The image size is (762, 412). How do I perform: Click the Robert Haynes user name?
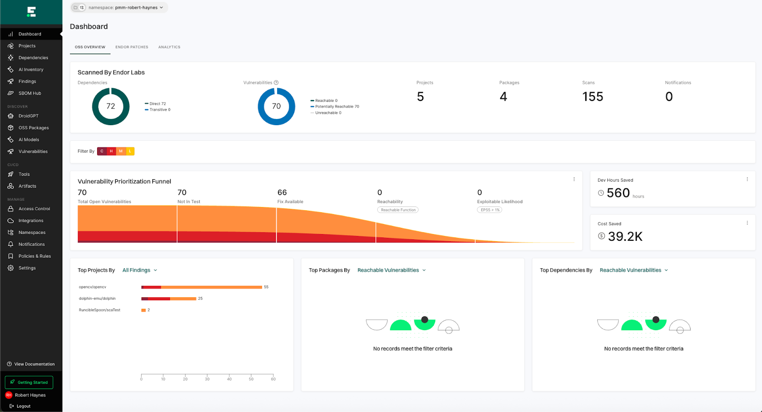30,395
